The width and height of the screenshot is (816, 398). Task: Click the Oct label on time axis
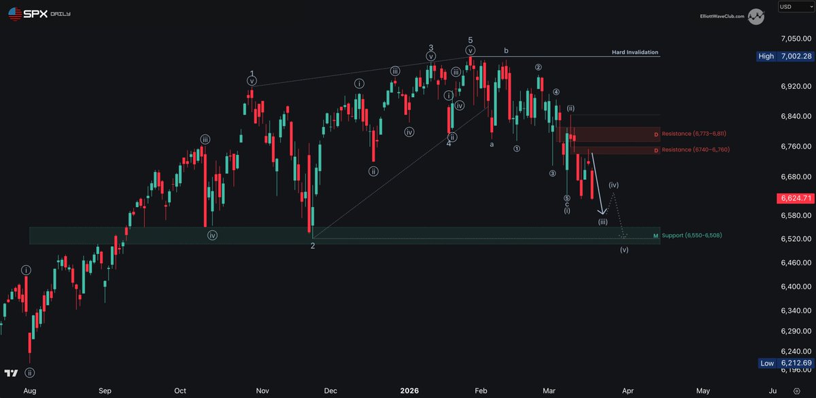[180, 391]
